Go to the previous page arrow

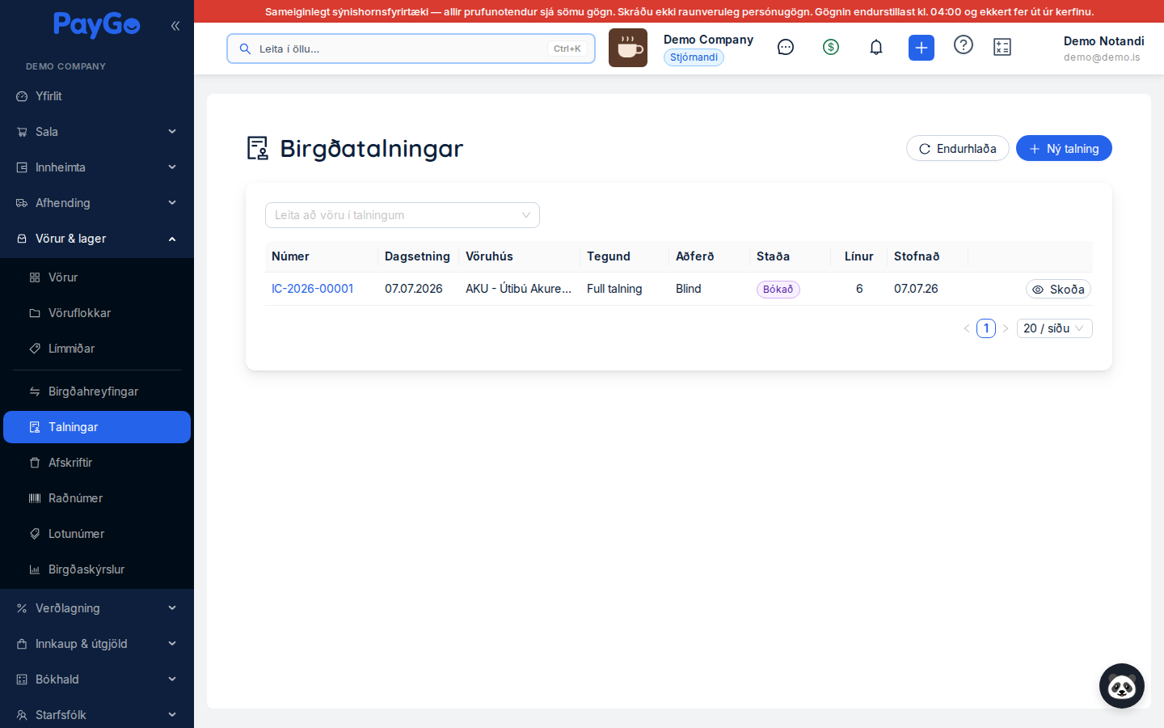pos(967,328)
